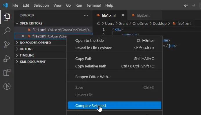The image size is (201, 115).
Task: Click Compare Selected in context menu
Action: point(115,105)
